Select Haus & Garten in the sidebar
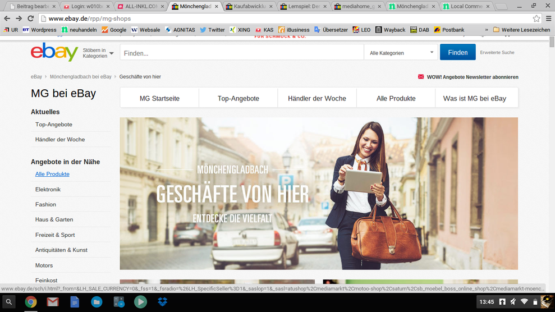555x312 pixels. pos(54,219)
